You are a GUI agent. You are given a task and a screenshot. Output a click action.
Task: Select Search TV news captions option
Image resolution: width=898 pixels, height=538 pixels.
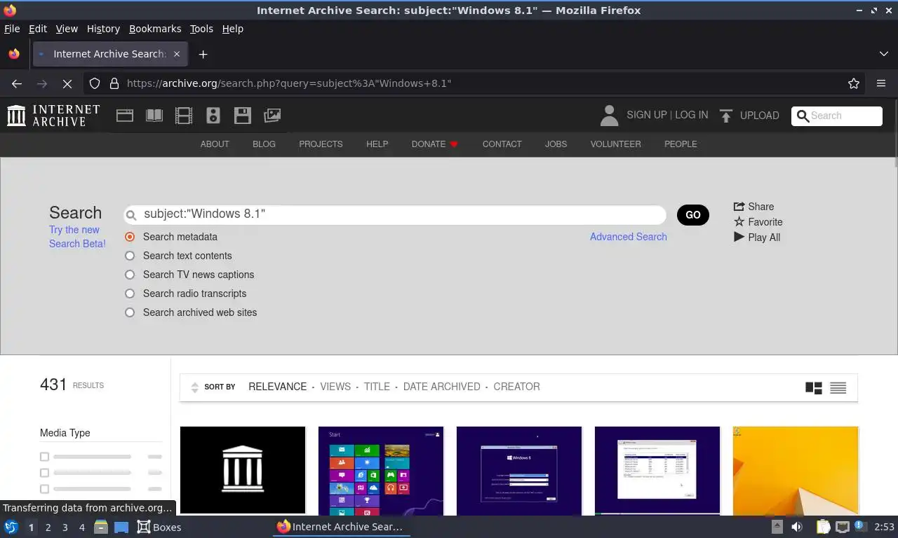point(130,275)
